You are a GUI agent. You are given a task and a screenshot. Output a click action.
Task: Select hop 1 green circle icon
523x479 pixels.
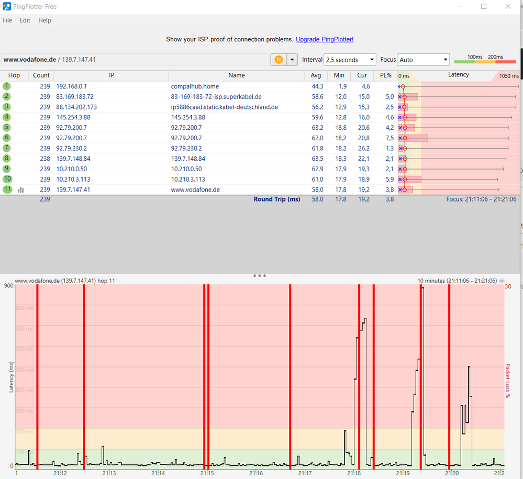(x=7, y=86)
